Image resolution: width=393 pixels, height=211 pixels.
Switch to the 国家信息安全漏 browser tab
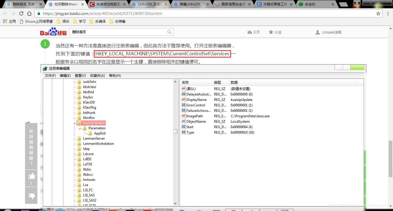234,4
